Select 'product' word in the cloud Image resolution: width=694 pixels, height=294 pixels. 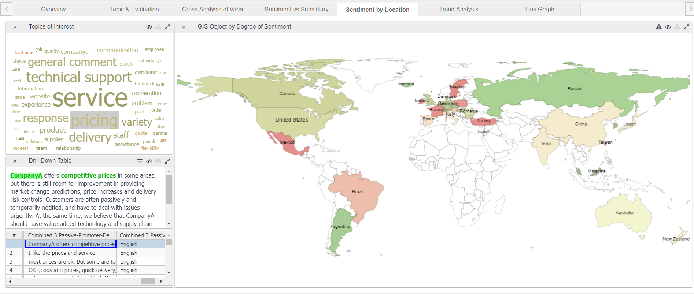52,130
